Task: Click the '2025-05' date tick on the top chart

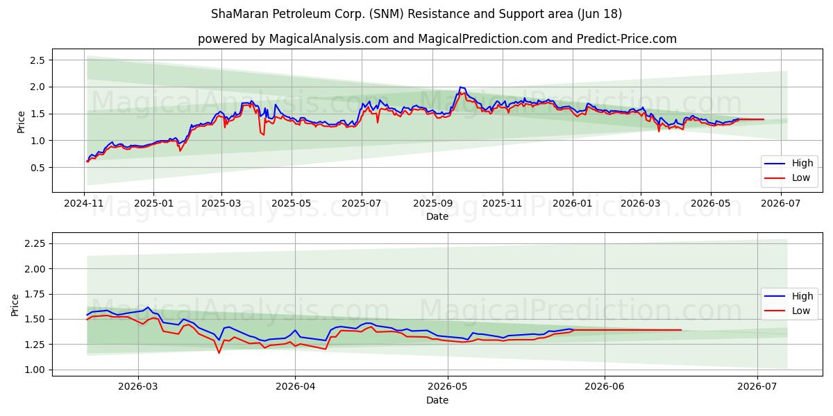Action: coord(291,205)
